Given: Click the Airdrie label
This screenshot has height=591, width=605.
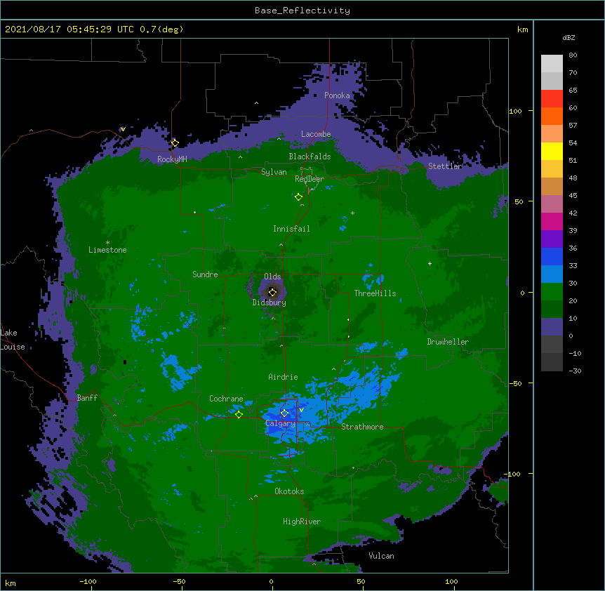Looking at the screenshot, I should click(x=283, y=377).
